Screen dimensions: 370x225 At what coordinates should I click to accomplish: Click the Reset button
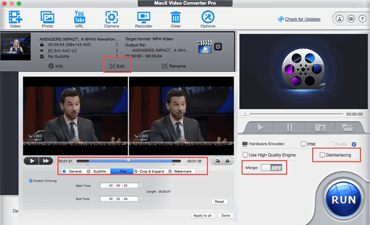(219, 202)
